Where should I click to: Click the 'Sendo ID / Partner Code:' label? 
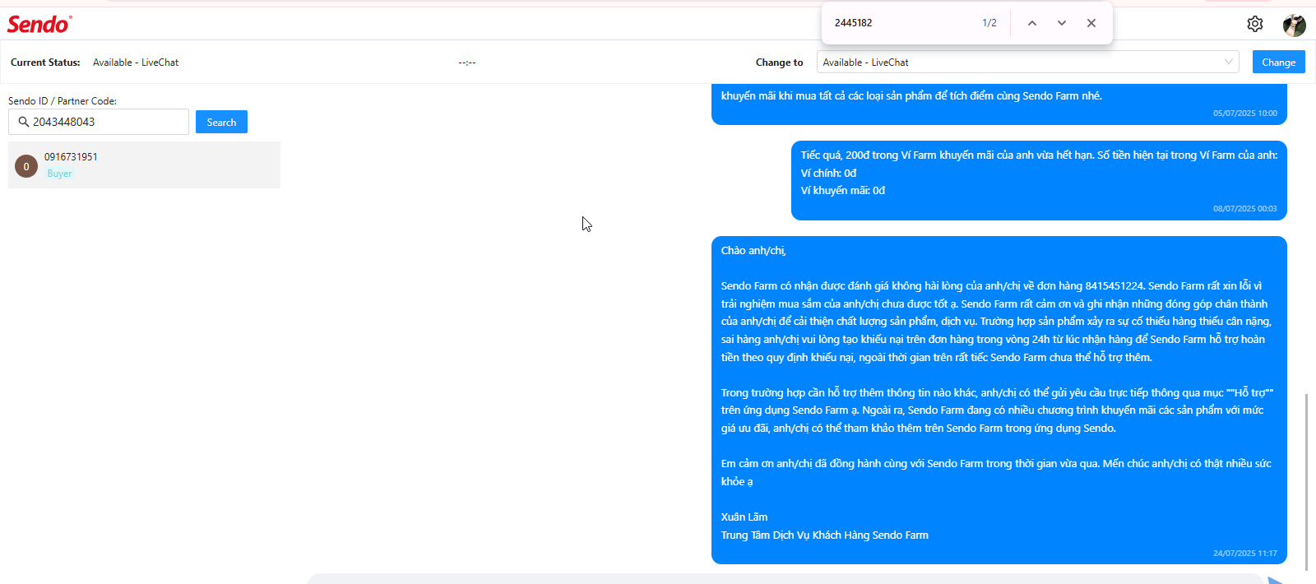pyautogui.click(x=63, y=101)
